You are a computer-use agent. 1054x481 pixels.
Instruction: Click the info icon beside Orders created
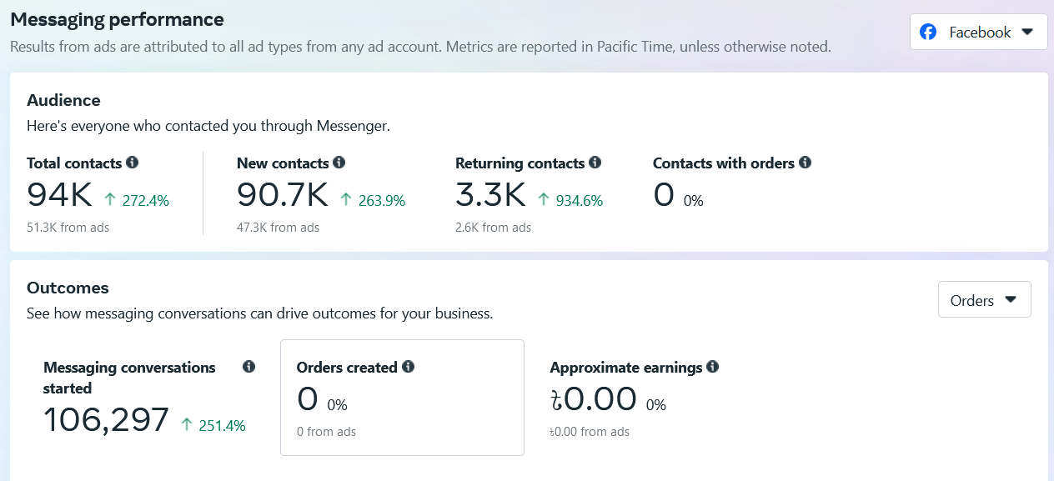(x=408, y=367)
